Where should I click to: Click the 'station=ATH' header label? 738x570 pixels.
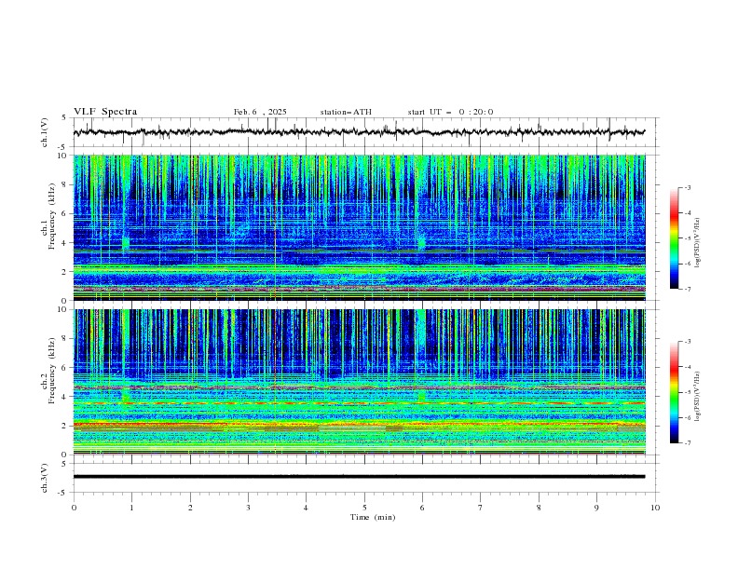click(x=346, y=112)
